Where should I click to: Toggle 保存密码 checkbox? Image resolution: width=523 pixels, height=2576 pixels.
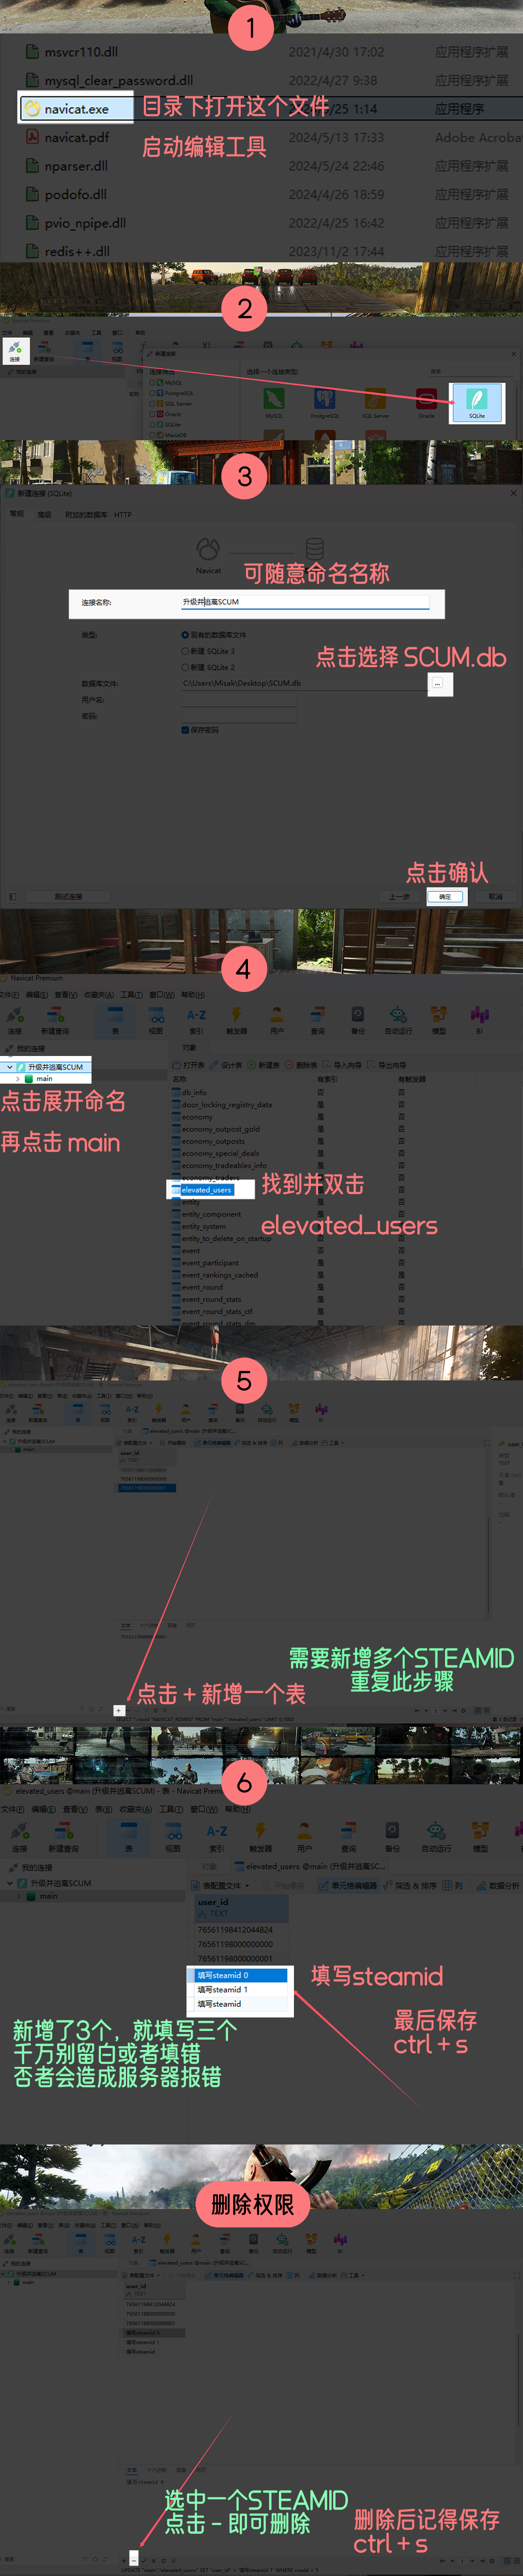(x=200, y=730)
